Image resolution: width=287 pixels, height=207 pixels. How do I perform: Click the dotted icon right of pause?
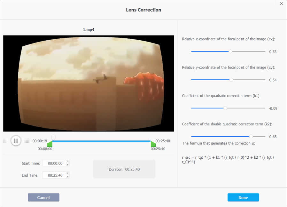click(x=27, y=141)
